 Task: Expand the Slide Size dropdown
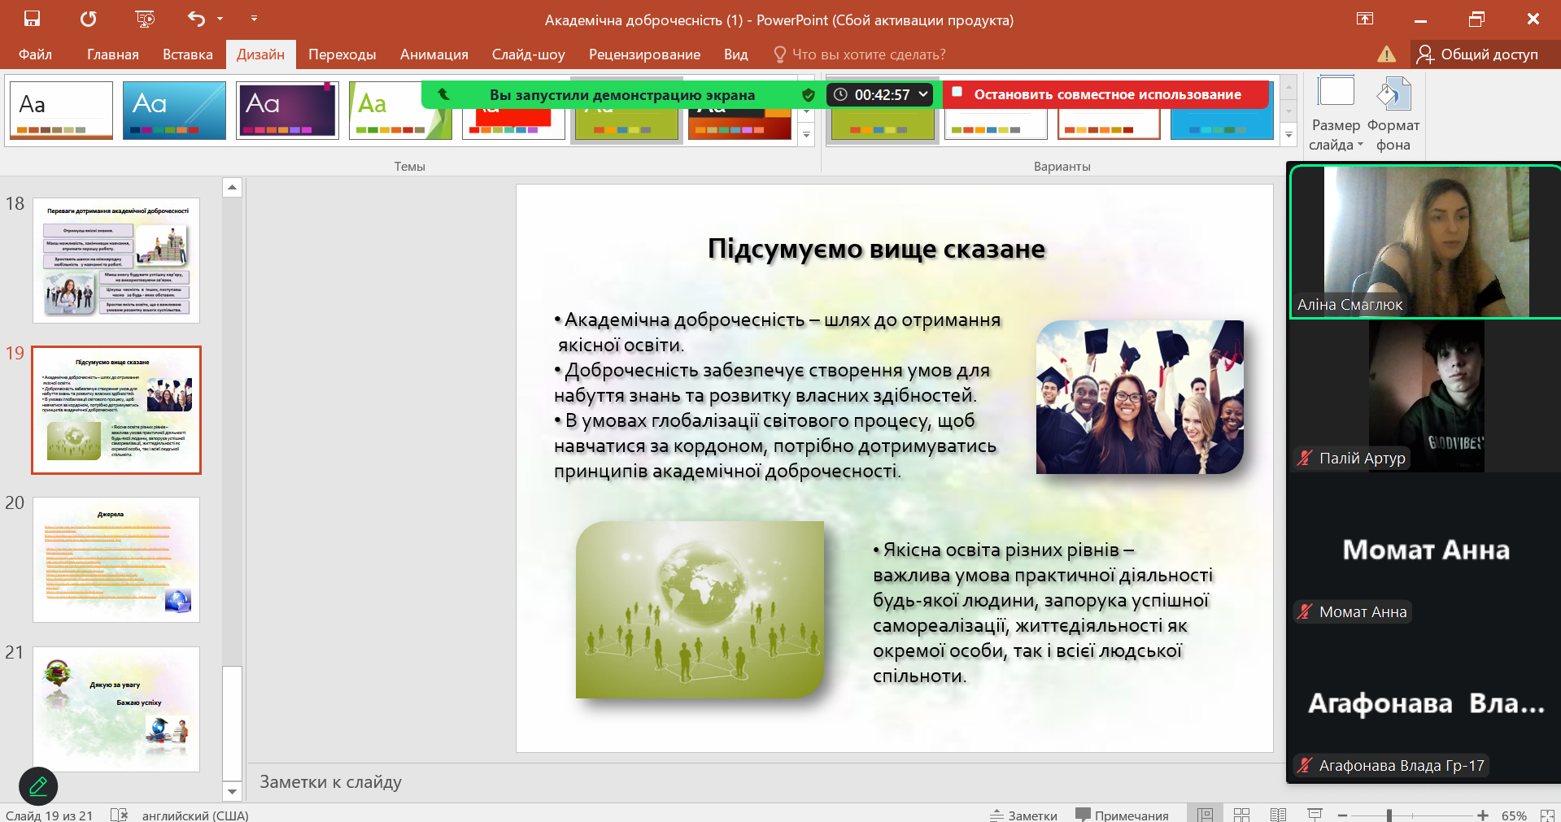(1336, 114)
